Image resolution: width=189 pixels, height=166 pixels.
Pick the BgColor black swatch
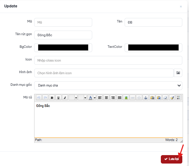click(63, 47)
